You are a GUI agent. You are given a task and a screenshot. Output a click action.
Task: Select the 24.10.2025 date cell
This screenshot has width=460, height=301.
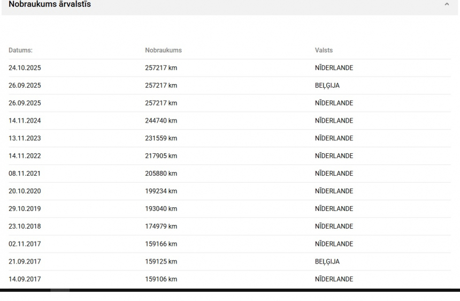(25, 68)
